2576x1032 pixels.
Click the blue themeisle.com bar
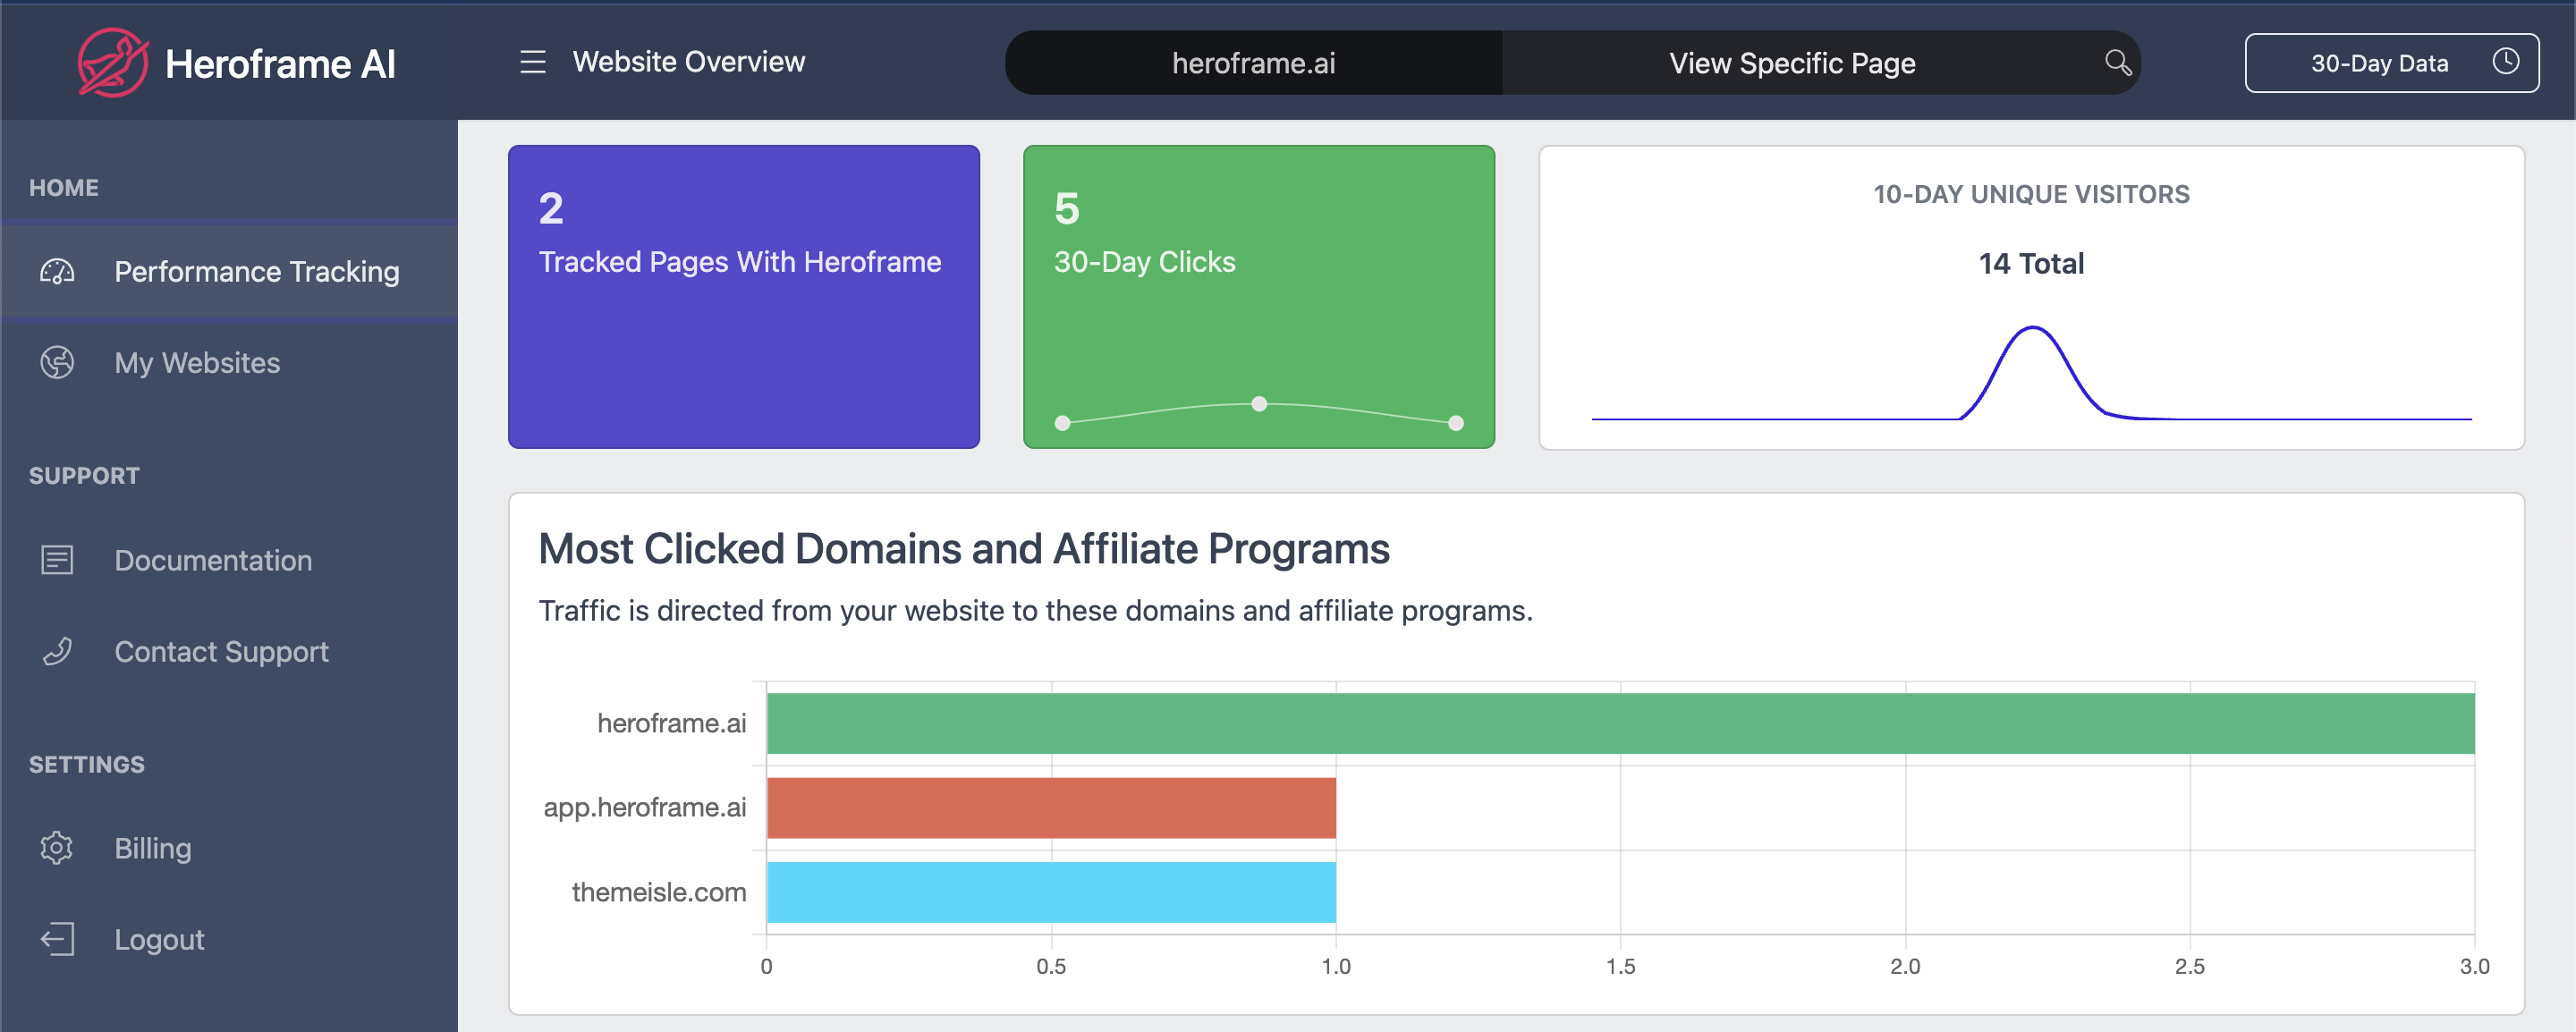pyautogui.click(x=1051, y=892)
